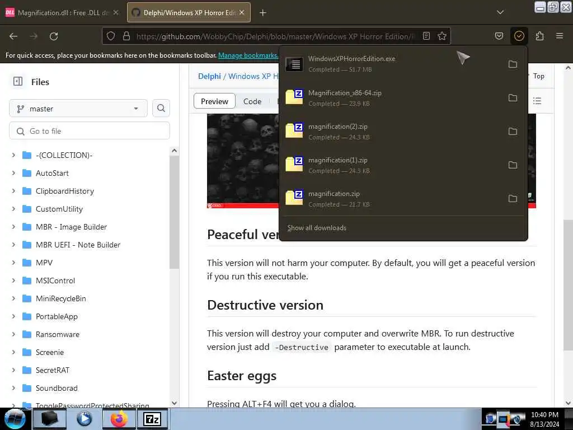The image size is (573, 430).
Task: Expand the CustomUtility folder
Action: [x=13, y=209]
